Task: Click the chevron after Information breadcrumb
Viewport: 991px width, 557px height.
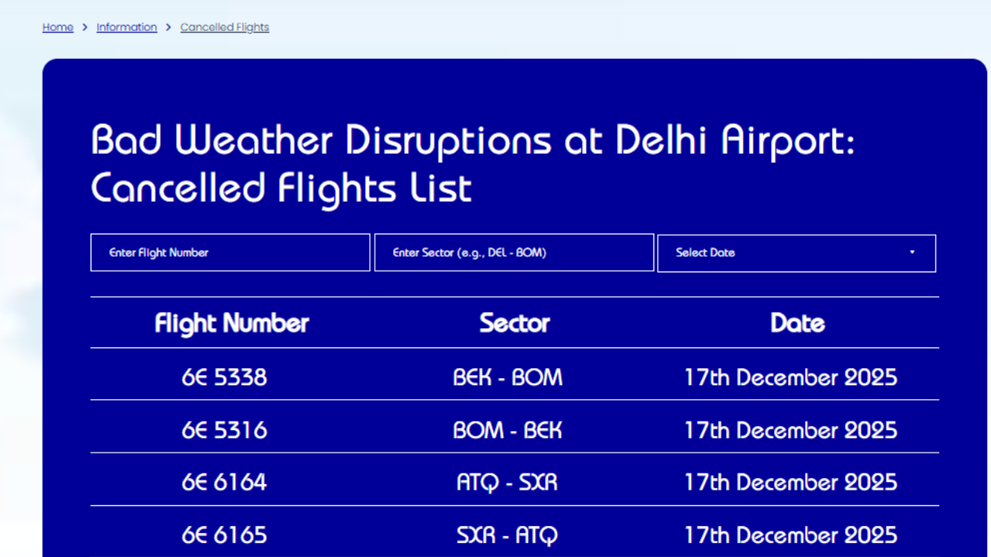Action: point(169,27)
